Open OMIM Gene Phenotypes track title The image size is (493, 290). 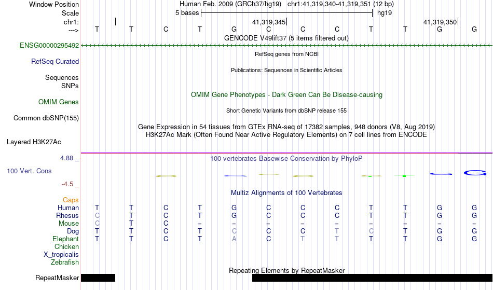click(x=286, y=95)
